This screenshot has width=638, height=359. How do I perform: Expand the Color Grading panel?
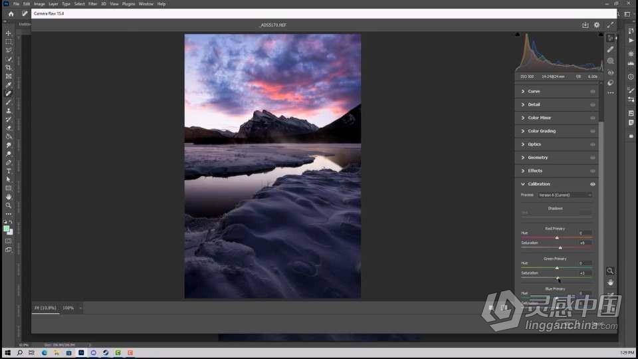click(x=541, y=131)
